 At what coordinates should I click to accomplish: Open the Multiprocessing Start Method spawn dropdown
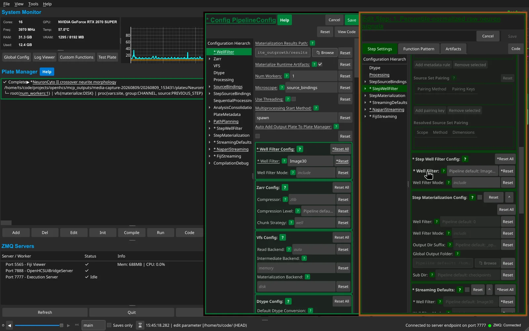tap(296, 118)
